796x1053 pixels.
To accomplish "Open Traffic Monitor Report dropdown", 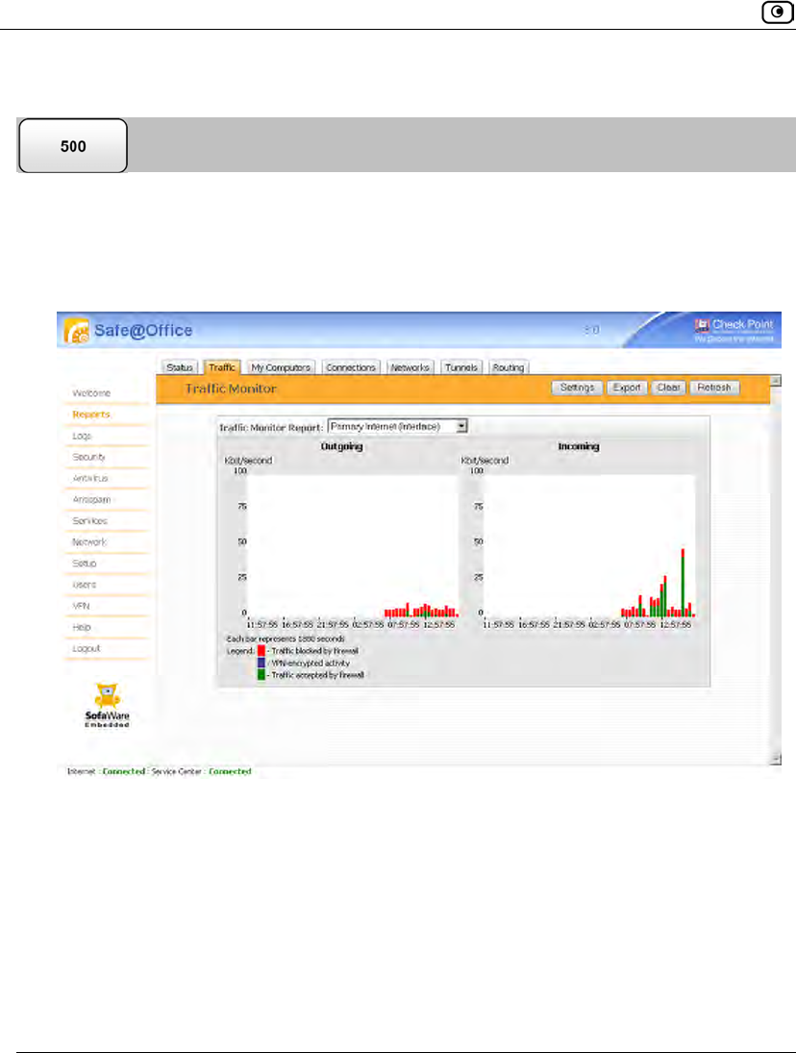I will point(397,426).
